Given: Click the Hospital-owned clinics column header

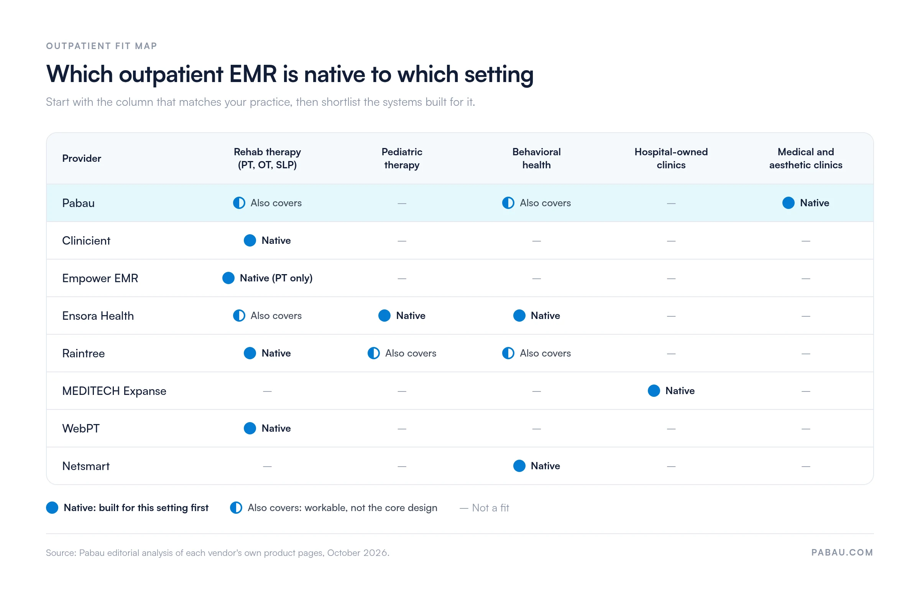Looking at the screenshot, I should [x=671, y=158].
